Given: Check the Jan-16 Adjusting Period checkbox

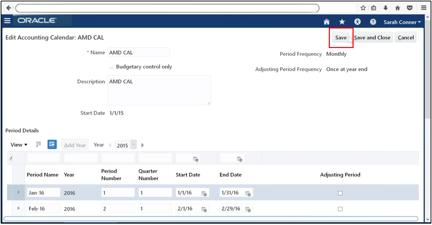Looking at the screenshot, I should 340,193.
